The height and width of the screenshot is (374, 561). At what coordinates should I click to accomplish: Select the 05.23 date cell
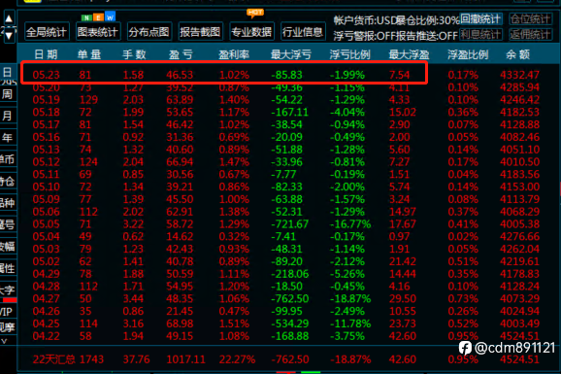coord(47,75)
